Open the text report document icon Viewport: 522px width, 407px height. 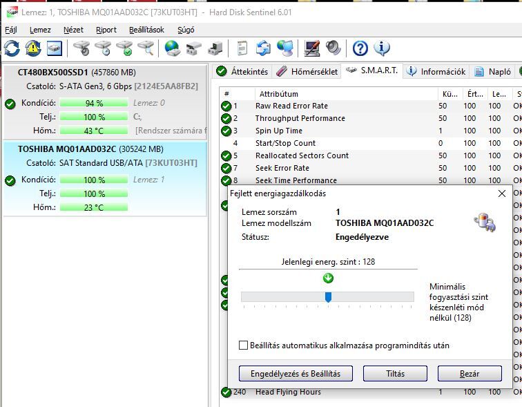(x=242, y=48)
